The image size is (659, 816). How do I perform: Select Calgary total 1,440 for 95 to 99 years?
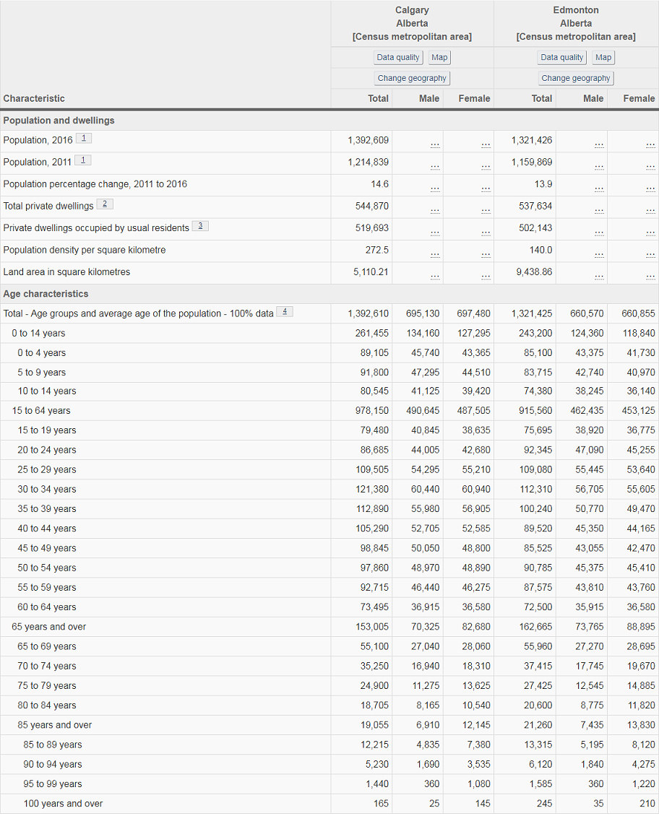click(x=377, y=784)
